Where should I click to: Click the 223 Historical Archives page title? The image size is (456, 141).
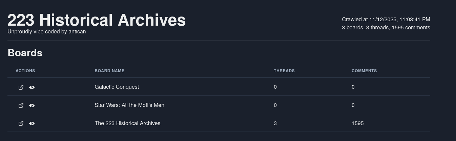[97, 20]
